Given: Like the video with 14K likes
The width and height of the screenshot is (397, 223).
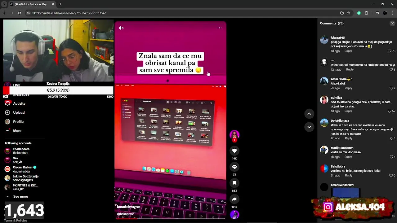Looking at the screenshot, I should 234,151.
